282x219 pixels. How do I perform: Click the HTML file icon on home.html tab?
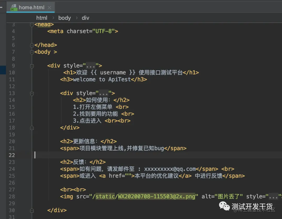[x=14, y=8]
